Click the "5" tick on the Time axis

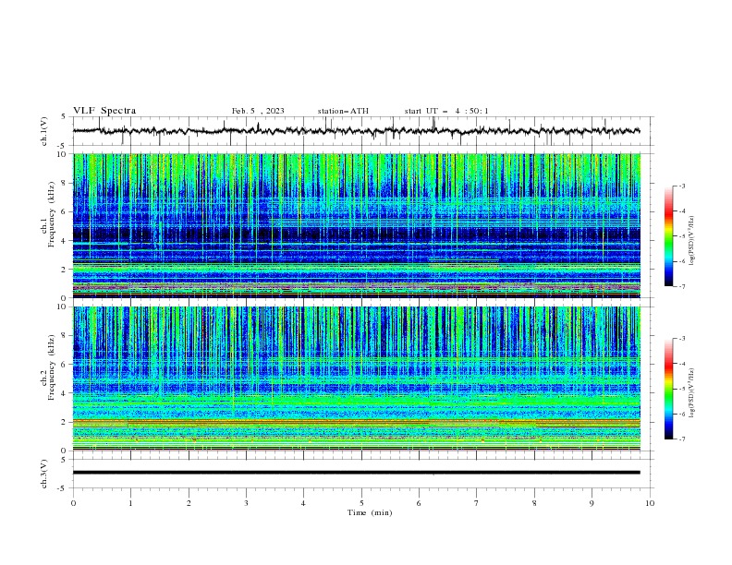(x=361, y=503)
